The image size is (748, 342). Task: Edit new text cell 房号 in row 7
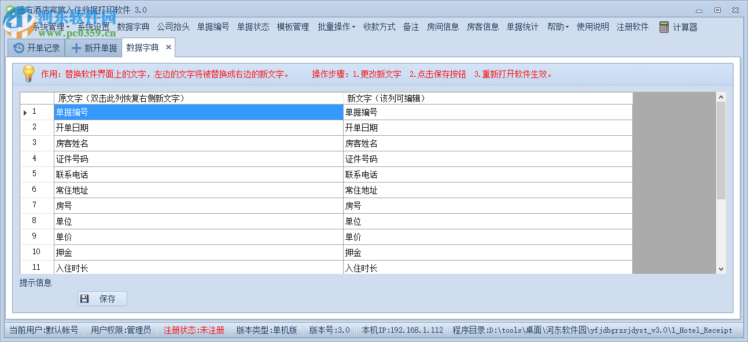pyautogui.click(x=488, y=206)
